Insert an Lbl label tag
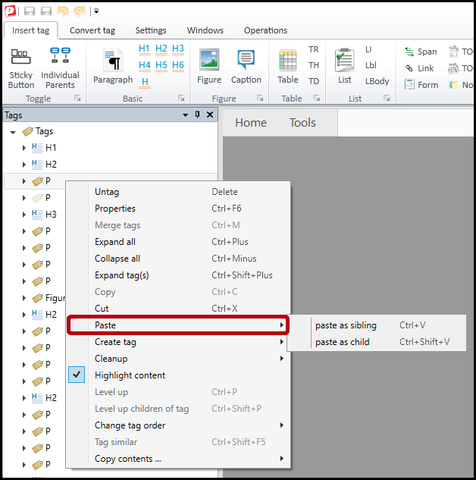 (x=371, y=65)
